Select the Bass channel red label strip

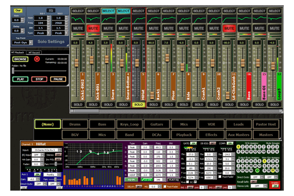(x=249, y=86)
